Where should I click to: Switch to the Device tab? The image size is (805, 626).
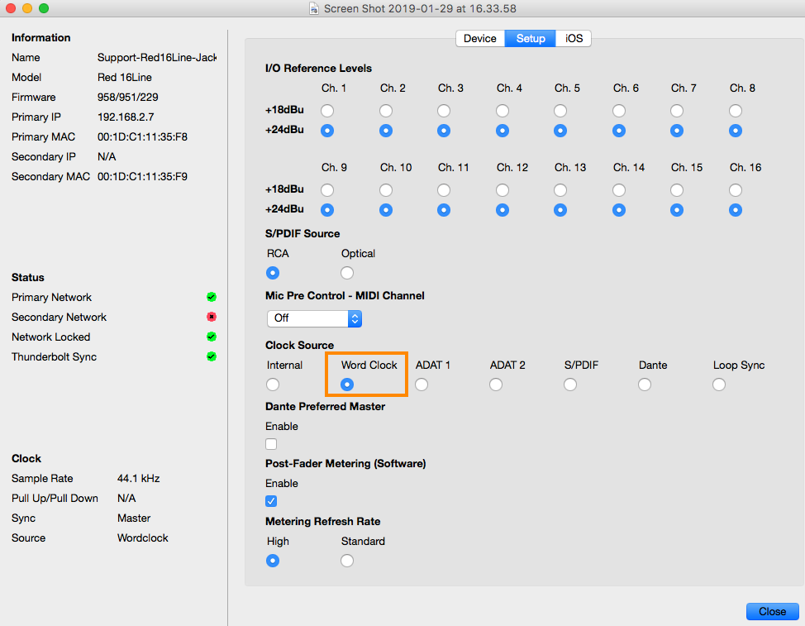click(x=480, y=39)
